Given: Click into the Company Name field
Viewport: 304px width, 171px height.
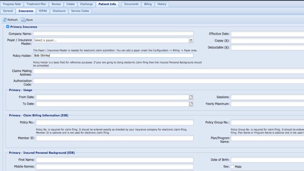Looking at the screenshot, I should coord(113,34).
